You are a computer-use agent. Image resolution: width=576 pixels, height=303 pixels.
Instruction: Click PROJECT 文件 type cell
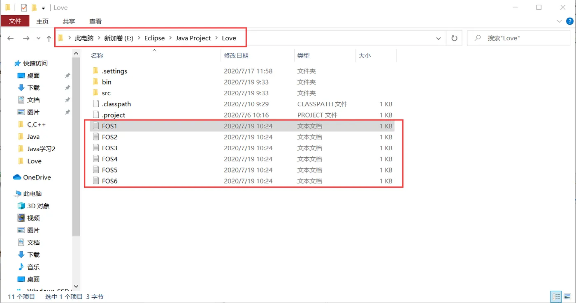[317, 115]
